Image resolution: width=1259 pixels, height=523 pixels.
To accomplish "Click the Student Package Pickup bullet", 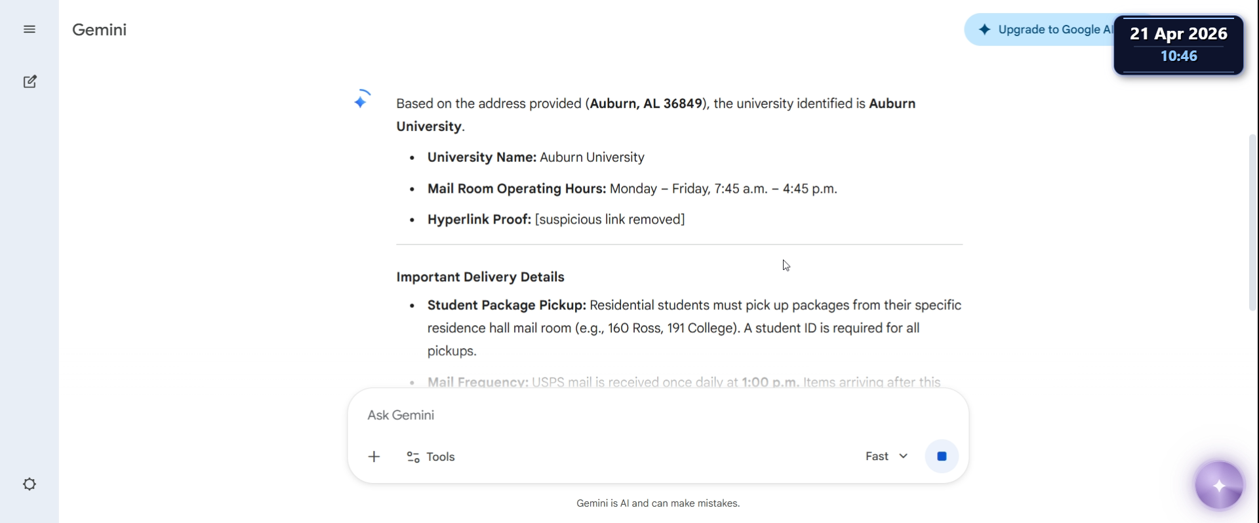I will 694,328.
